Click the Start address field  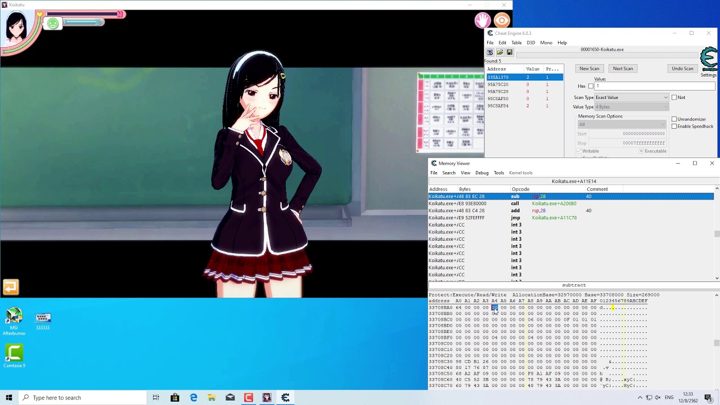tap(627, 134)
